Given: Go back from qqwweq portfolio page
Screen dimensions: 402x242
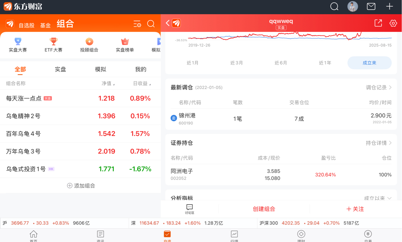Looking at the screenshot, I should [168, 23].
